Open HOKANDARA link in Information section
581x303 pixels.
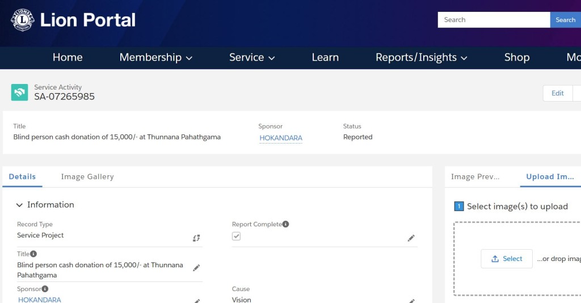(x=40, y=300)
